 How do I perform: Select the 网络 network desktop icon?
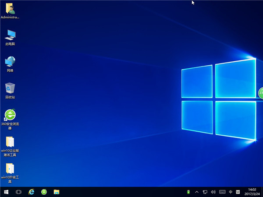[10, 64]
